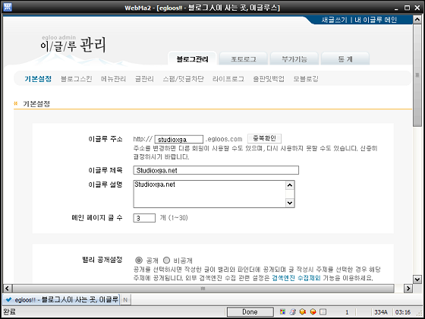
Task: Click the 중복확인 button
Action: click(x=264, y=138)
